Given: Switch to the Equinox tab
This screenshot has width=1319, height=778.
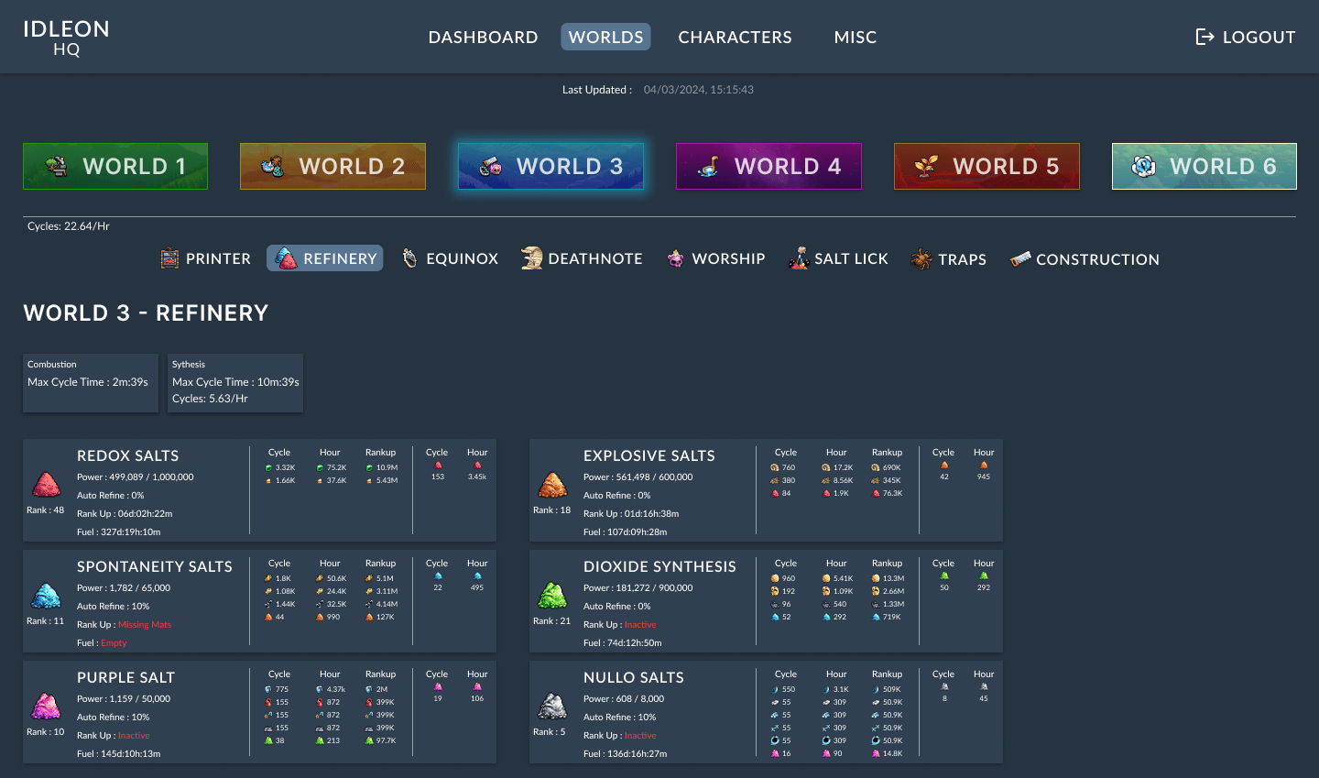Looking at the screenshot, I should click(451, 258).
